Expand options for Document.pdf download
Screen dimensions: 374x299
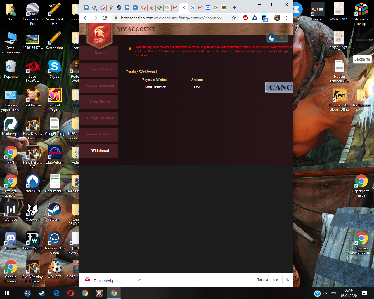(x=140, y=280)
